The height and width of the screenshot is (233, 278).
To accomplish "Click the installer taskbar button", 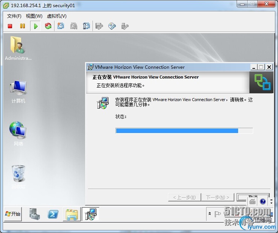I will (x=90, y=214).
